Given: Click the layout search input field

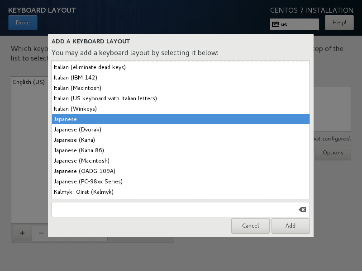Looking at the screenshot, I should tap(174, 210).
